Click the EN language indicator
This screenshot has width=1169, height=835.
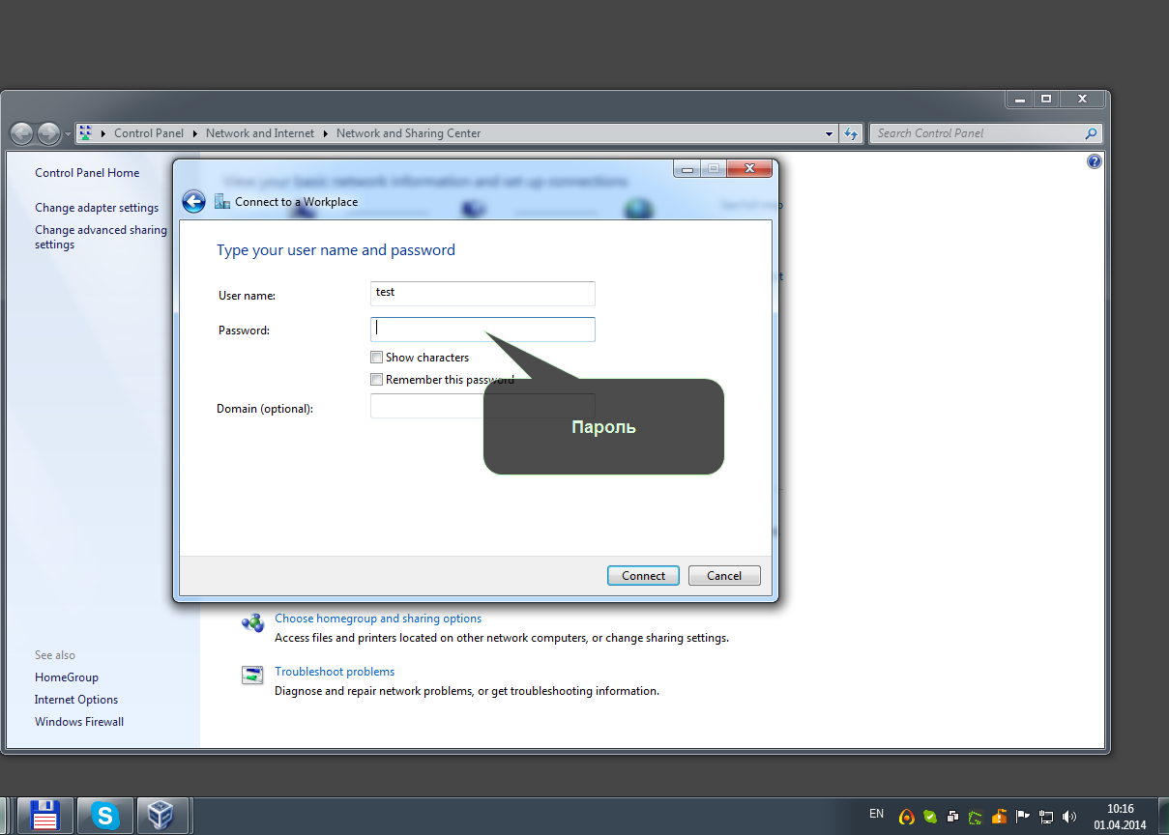[x=876, y=814]
